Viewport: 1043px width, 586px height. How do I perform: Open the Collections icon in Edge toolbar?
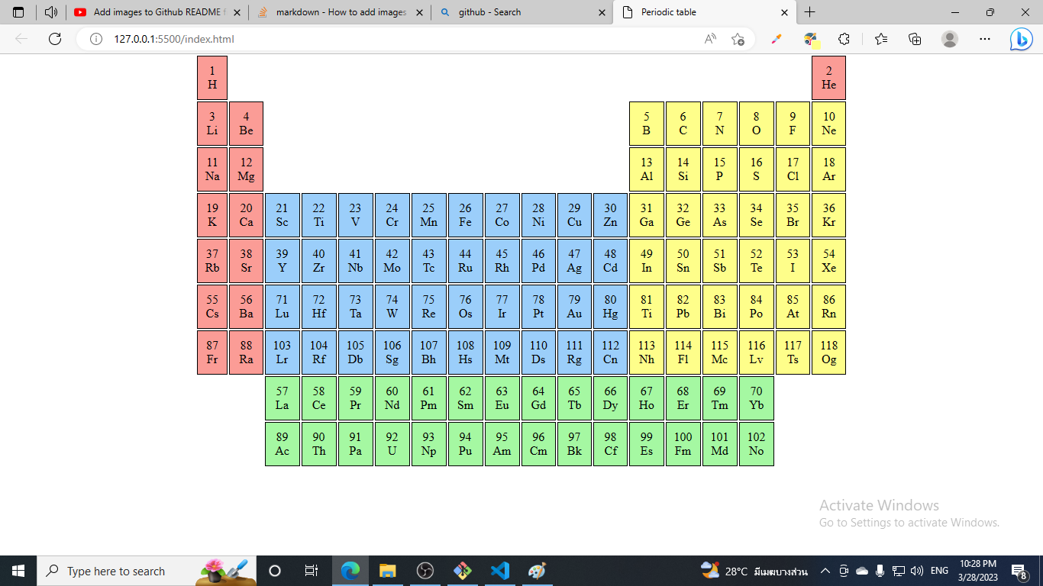tap(914, 38)
